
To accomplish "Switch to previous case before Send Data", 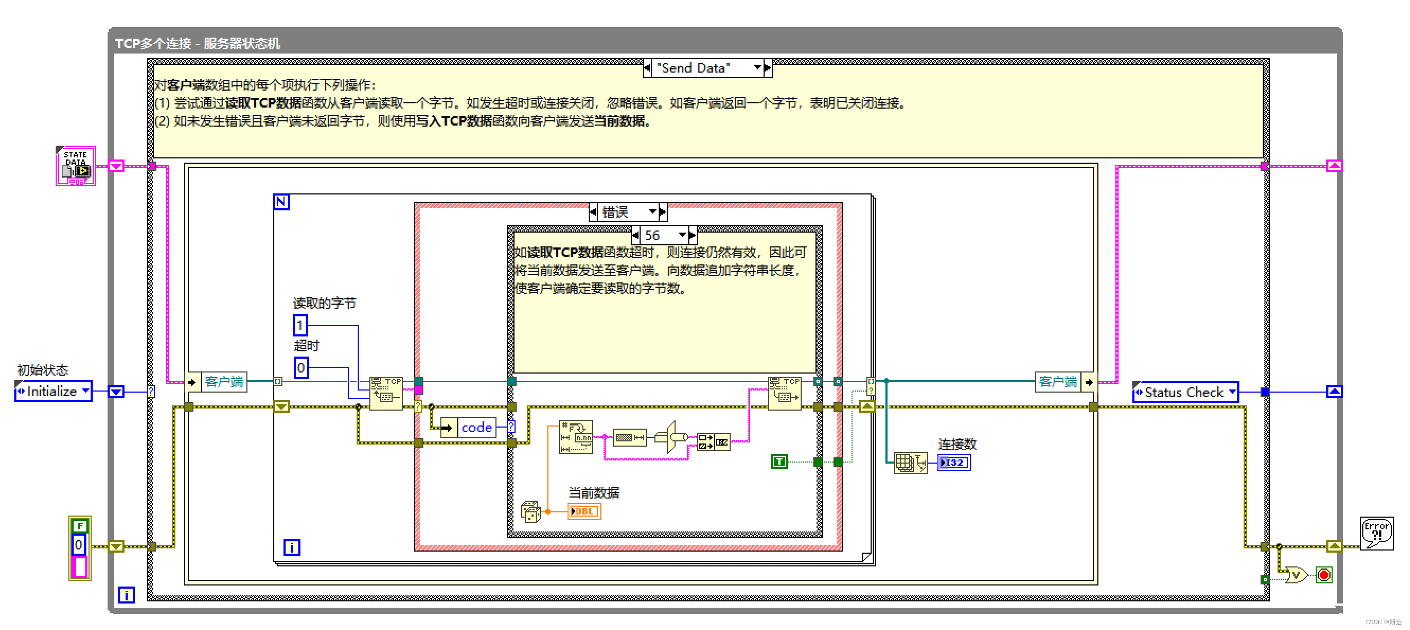I will (x=647, y=68).
